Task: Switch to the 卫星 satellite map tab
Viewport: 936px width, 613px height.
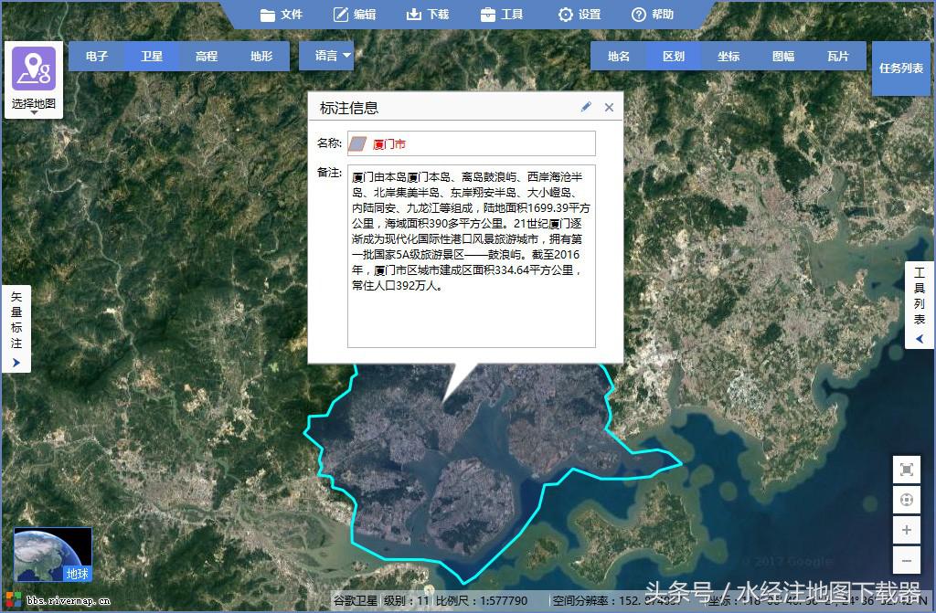Action: pos(152,56)
